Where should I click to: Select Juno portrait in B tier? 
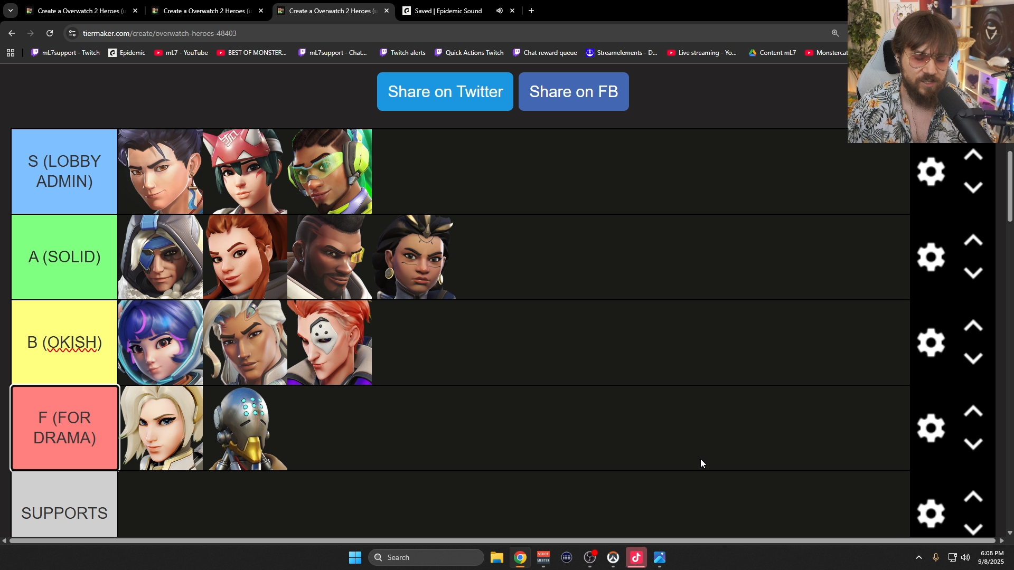(161, 343)
